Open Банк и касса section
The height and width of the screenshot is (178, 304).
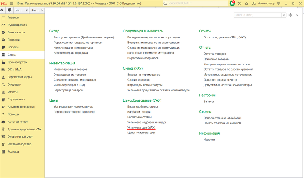click(22, 32)
